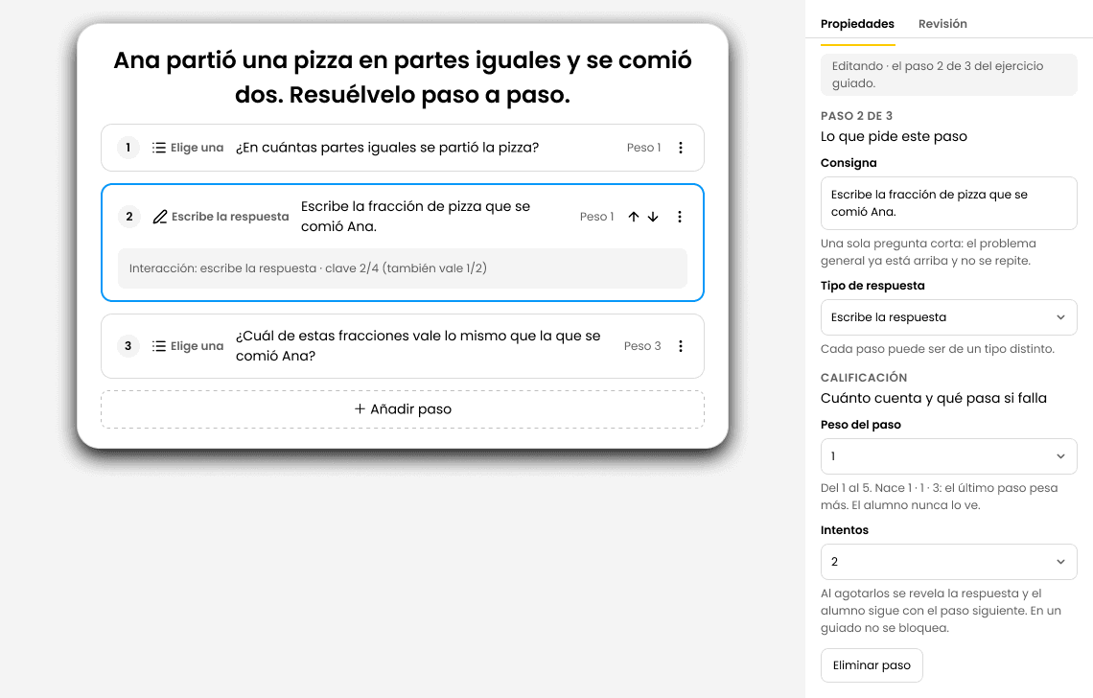Click the number badge of step 1
Viewport: 1093px width, 698px height.
[128, 148]
